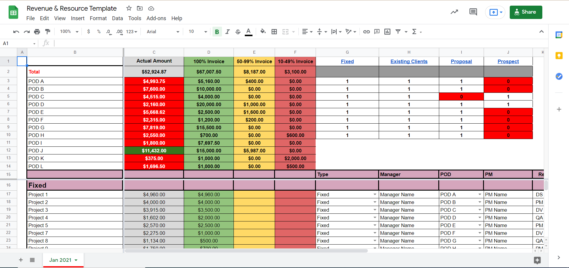Image resolution: width=569 pixels, height=268 pixels.
Task: Open the text color picker
Action: 249,32
